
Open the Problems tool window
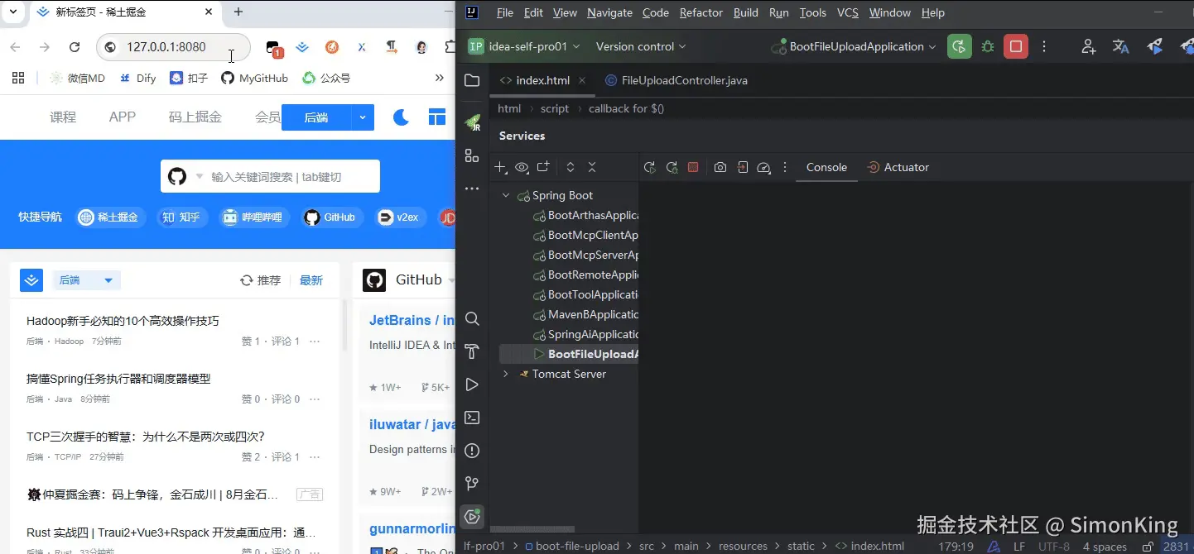tap(472, 451)
